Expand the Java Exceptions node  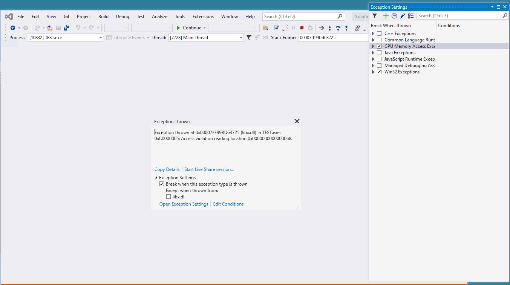(x=373, y=53)
